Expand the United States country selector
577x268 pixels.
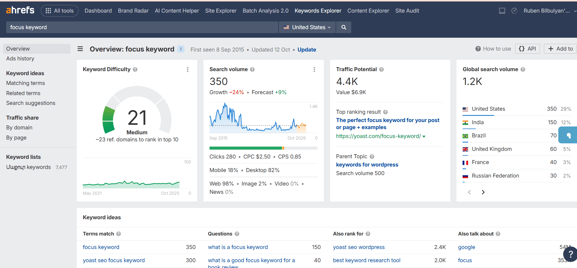point(307,27)
